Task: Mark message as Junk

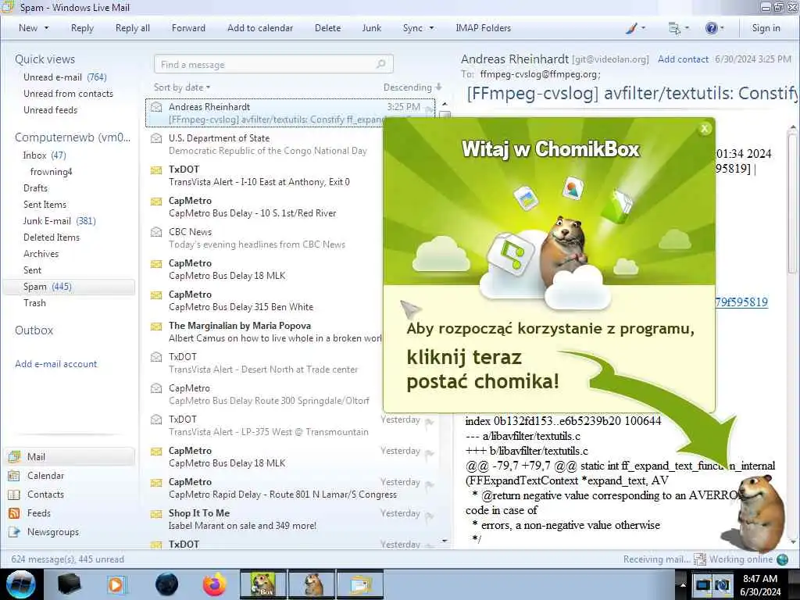Action: coord(371,28)
